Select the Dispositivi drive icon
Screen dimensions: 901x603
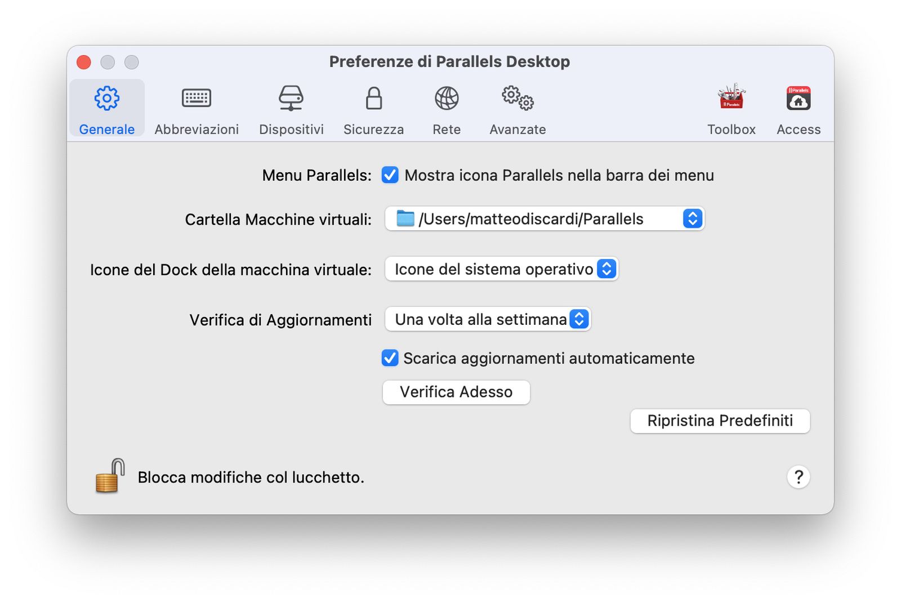[x=291, y=99]
